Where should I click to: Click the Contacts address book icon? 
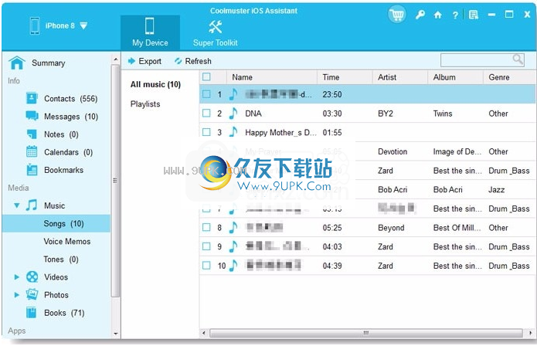pos(32,98)
